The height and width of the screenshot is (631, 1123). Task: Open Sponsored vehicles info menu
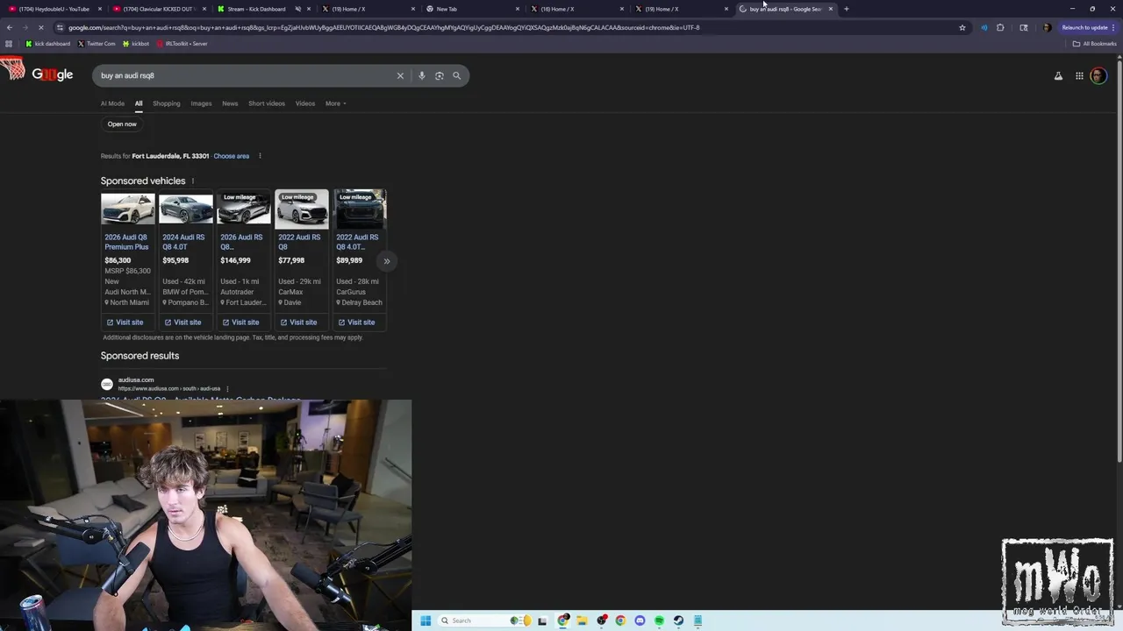point(193,181)
